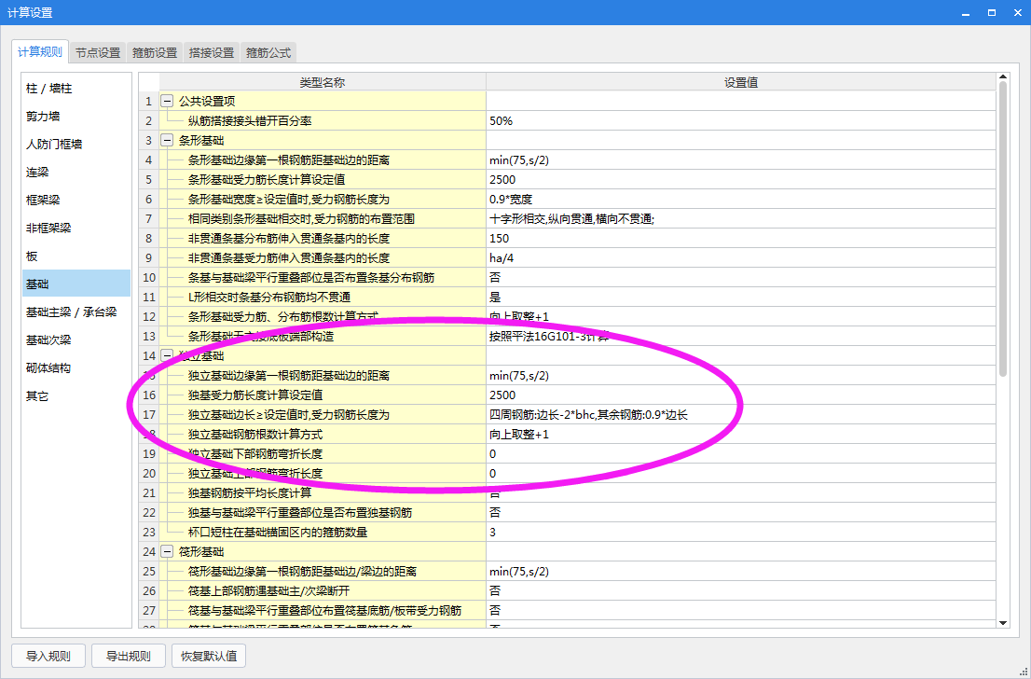Select 柱 / 墙柱 in the category list
Viewport: 1031px width, 679px height.
point(76,89)
